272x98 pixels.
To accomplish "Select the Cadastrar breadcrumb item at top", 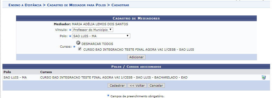I will tap(120, 5).
